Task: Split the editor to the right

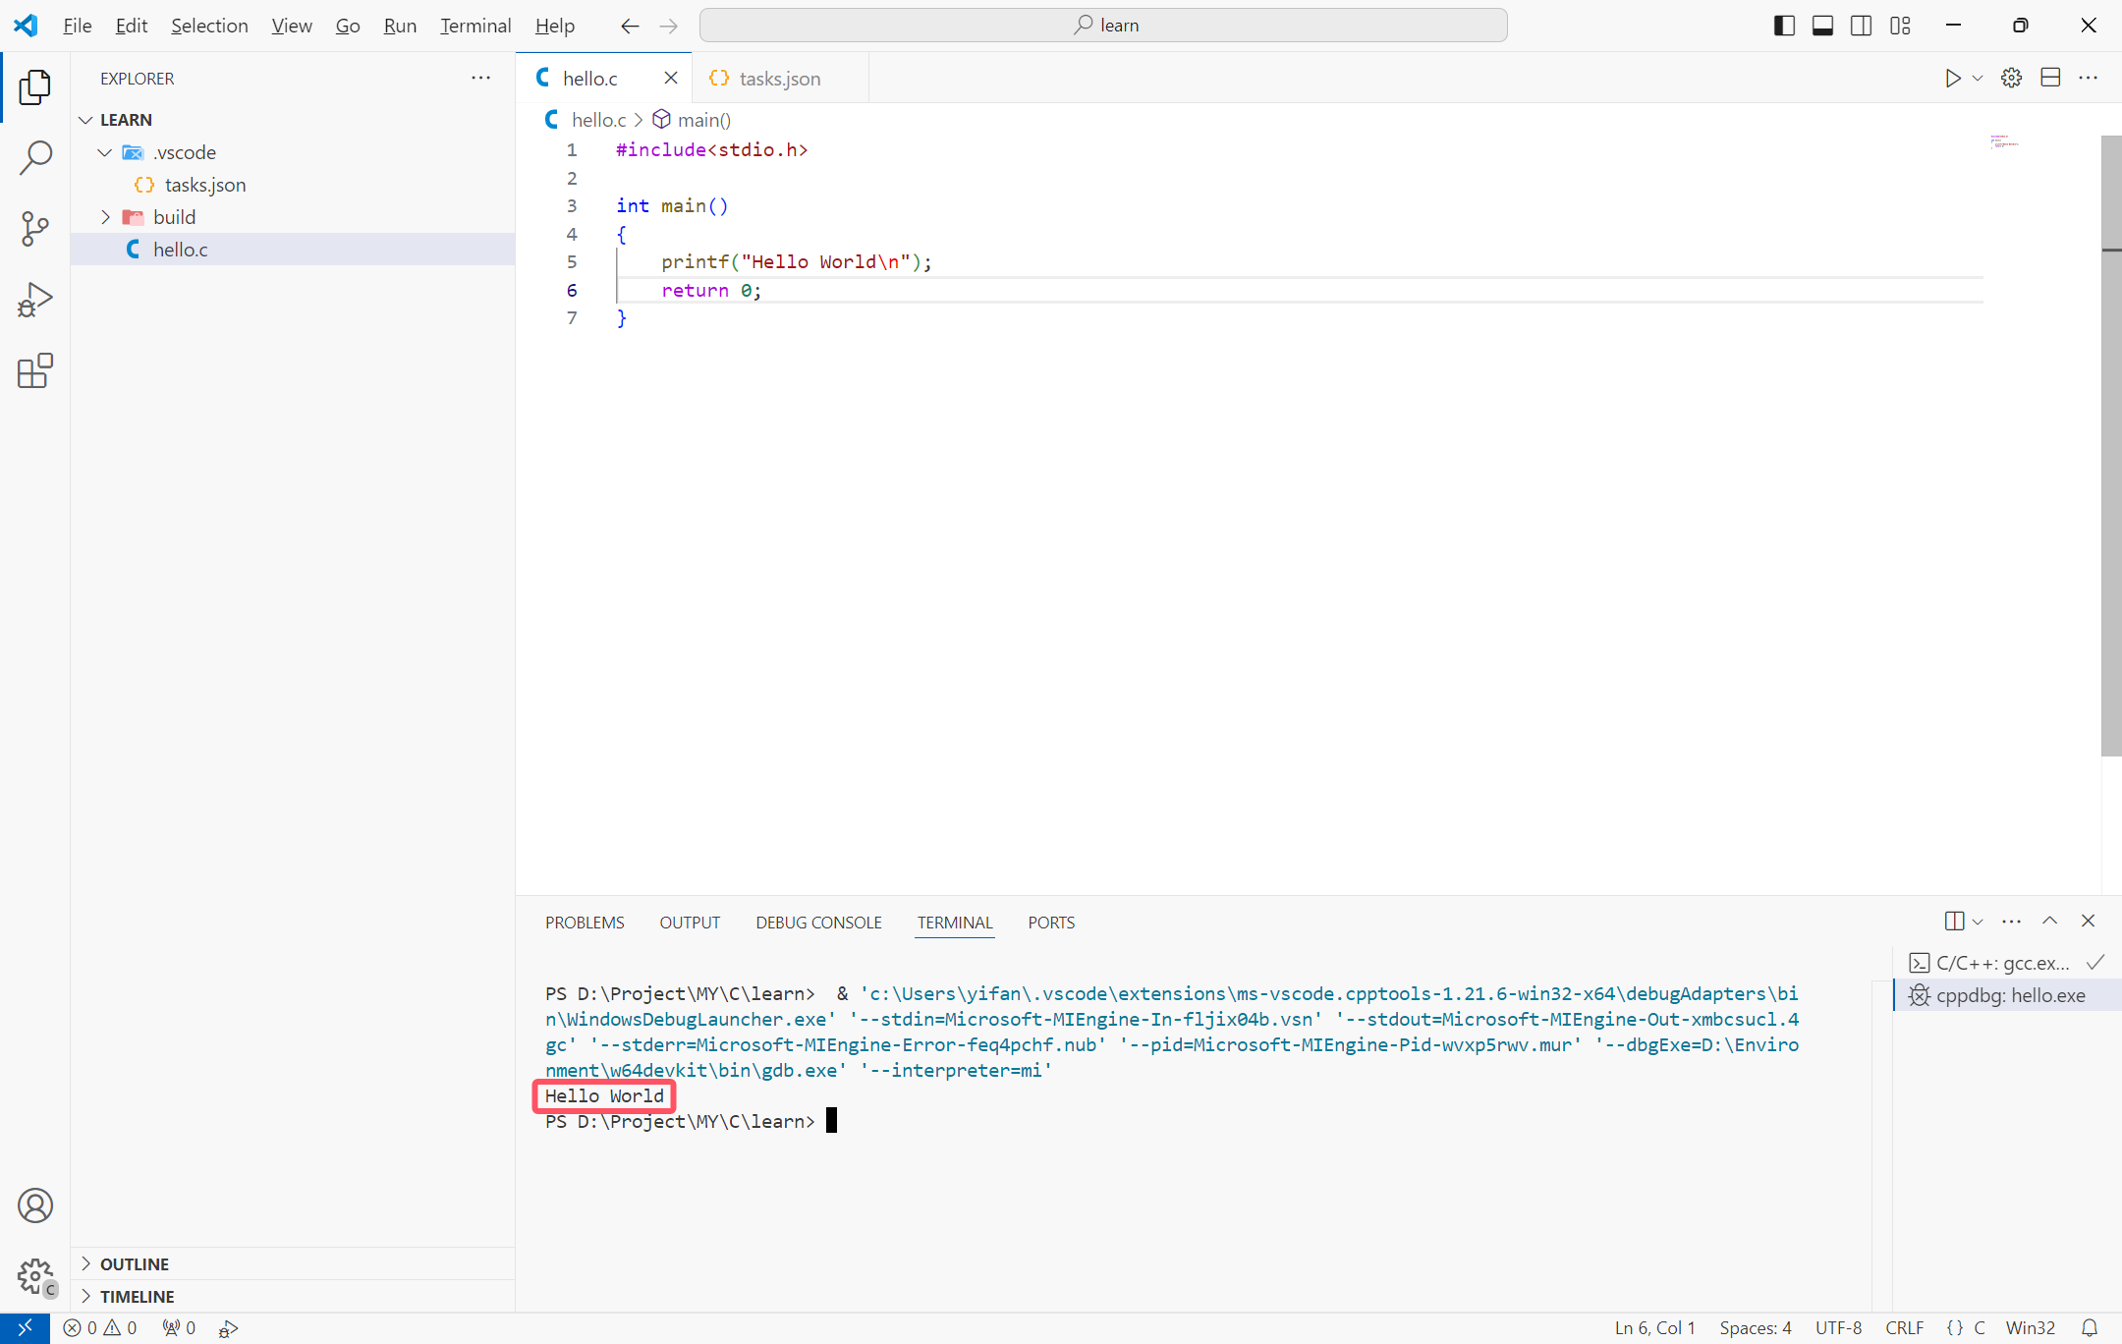Action: tap(2050, 78)
